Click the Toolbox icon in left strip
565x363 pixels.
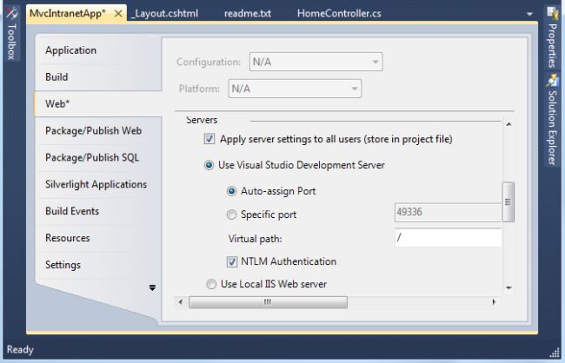pyautogui.click(x=11, y=13)
